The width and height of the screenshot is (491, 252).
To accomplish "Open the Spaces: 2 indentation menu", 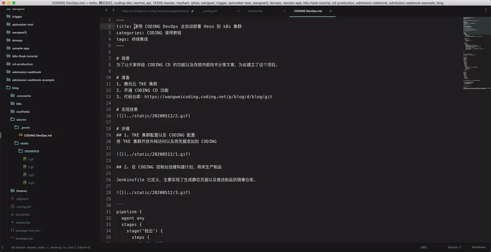I will [454, 247].
